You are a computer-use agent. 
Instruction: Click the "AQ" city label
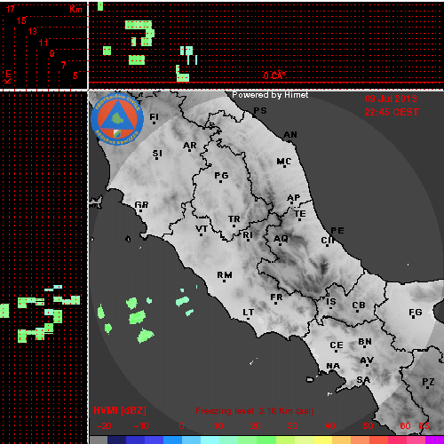281,238
